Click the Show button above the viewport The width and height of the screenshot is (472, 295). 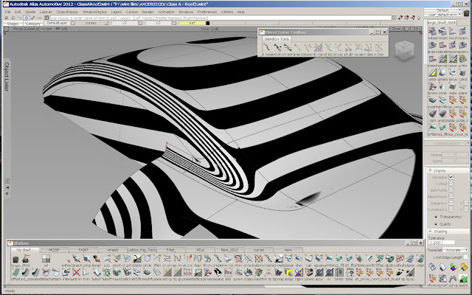point(395,29)
